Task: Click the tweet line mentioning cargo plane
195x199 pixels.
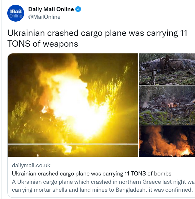Action: [97, 33]
